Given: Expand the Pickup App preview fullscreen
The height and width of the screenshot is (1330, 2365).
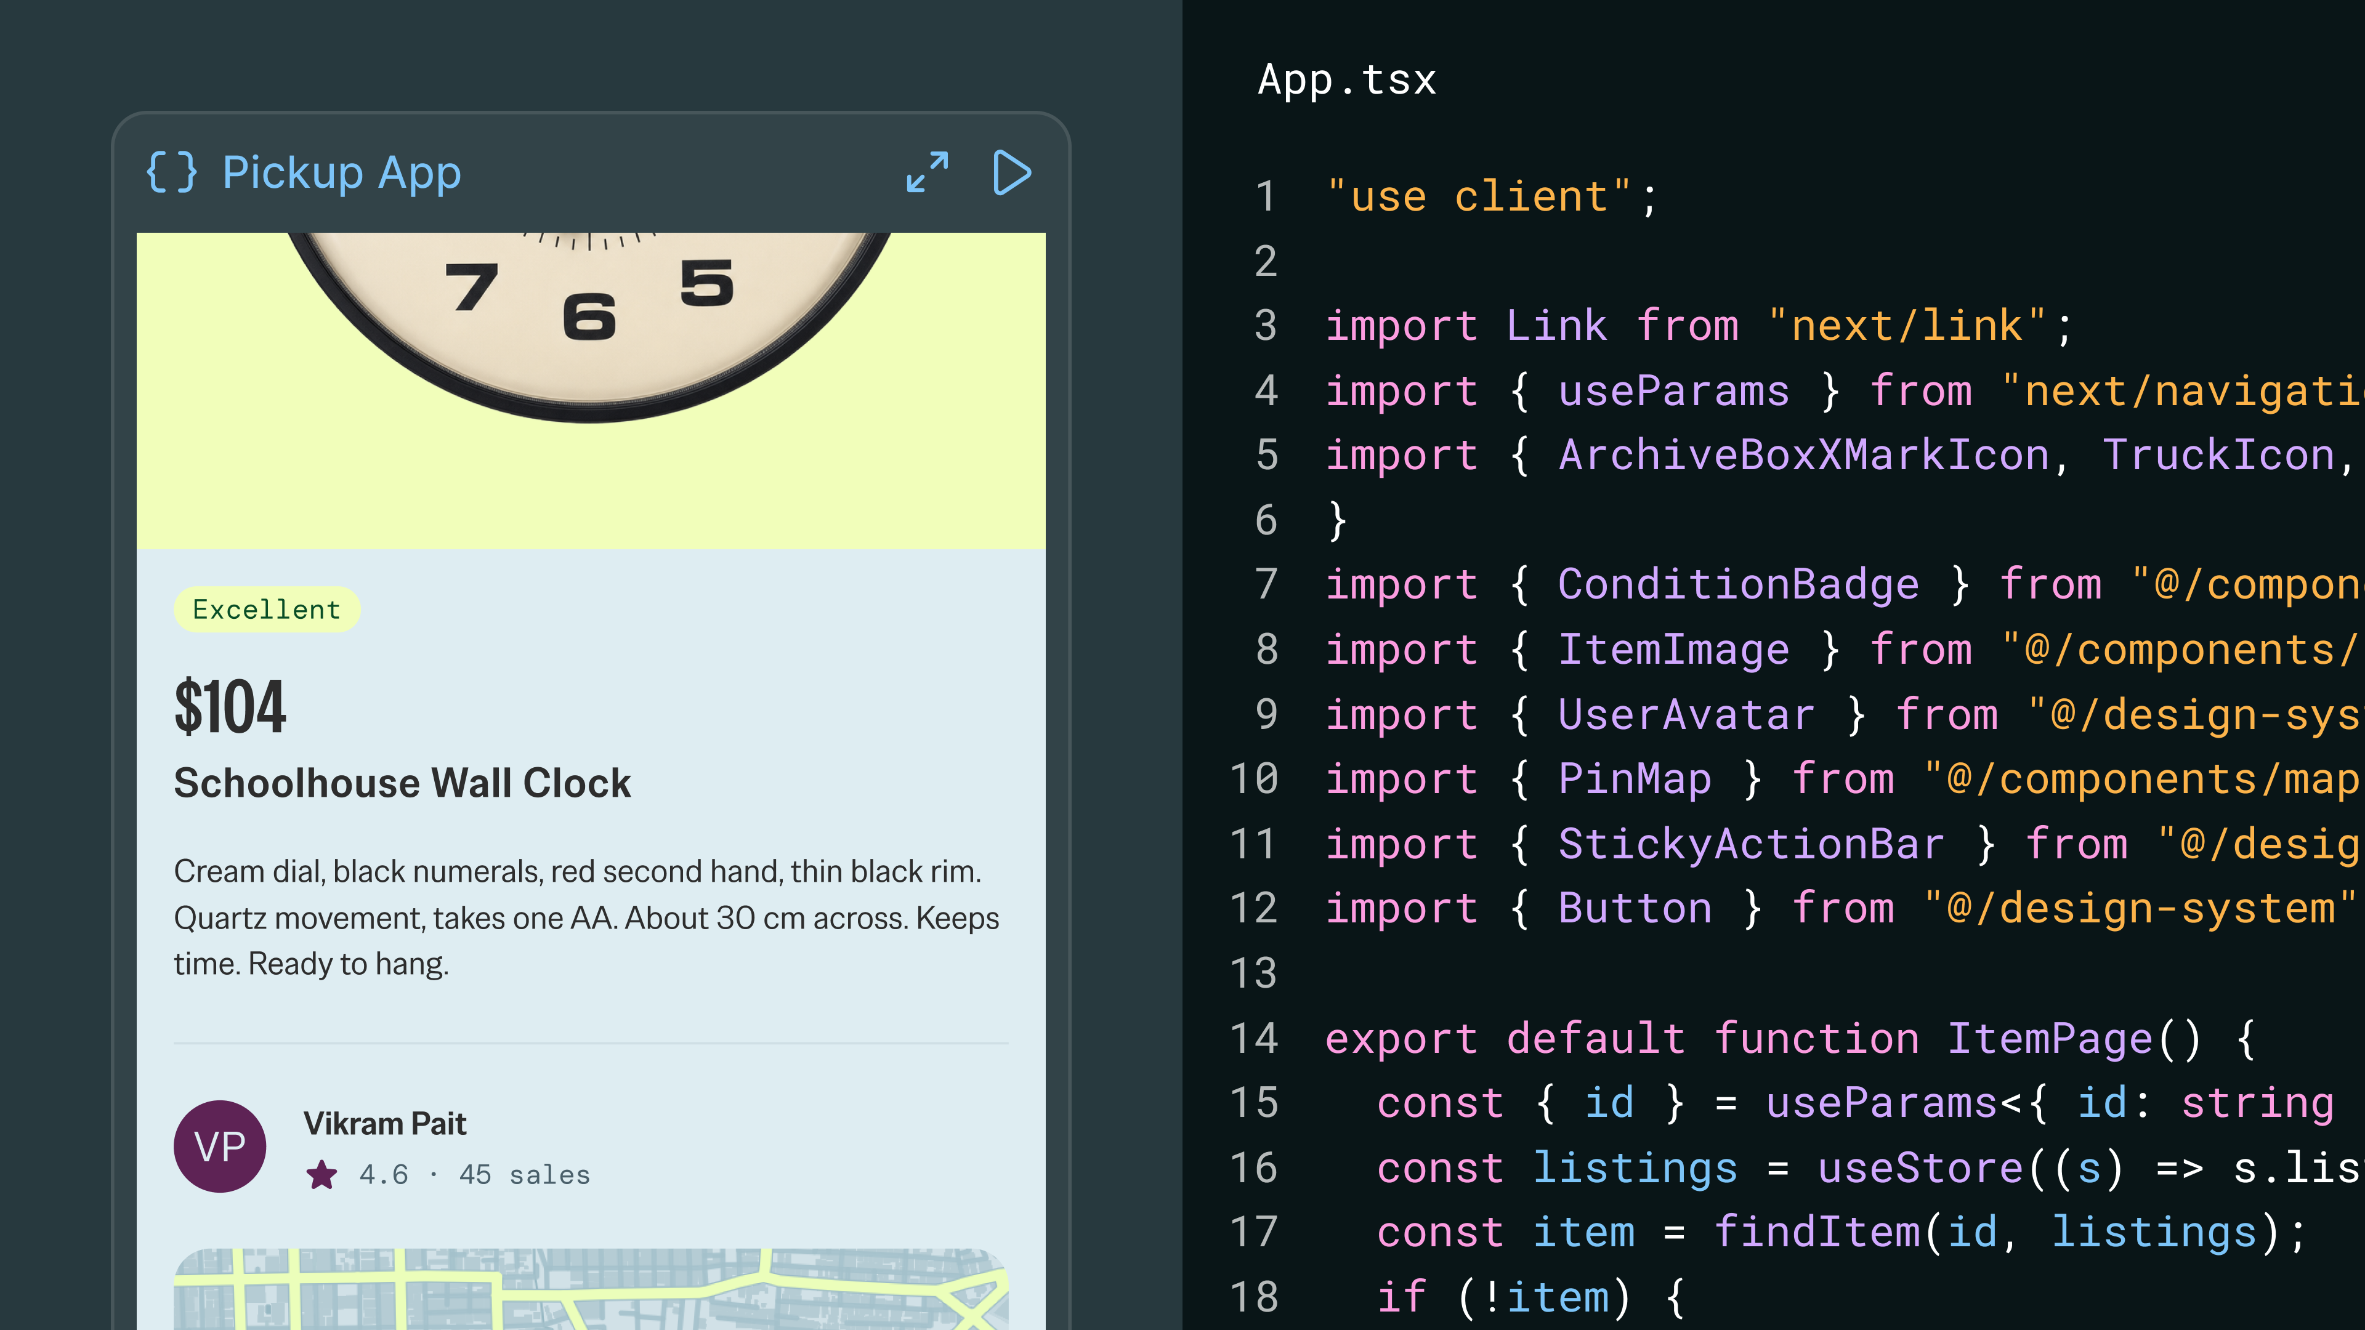Looking at the screenshot, I should coord(928,172).
